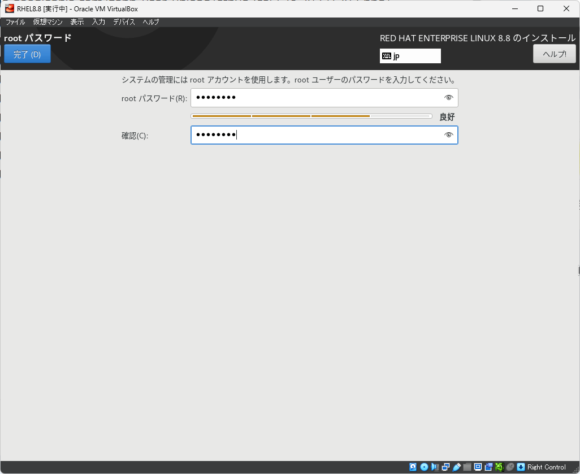Maximize the VirtualBox window

click(x=540, y=8)
